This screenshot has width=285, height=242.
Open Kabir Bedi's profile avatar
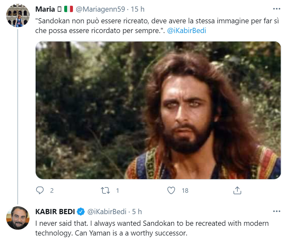pos(18,218)
